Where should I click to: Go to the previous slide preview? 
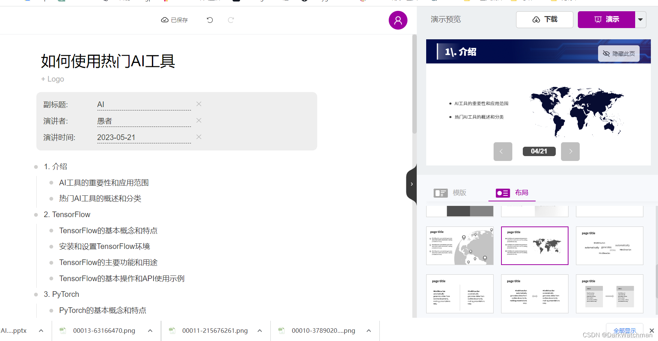503,152
